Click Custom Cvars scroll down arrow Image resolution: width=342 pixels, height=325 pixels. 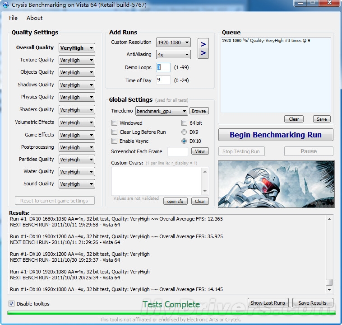(x=205, y=191)
